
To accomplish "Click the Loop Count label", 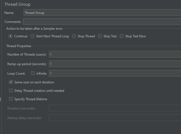I will [x=16, y=74].
